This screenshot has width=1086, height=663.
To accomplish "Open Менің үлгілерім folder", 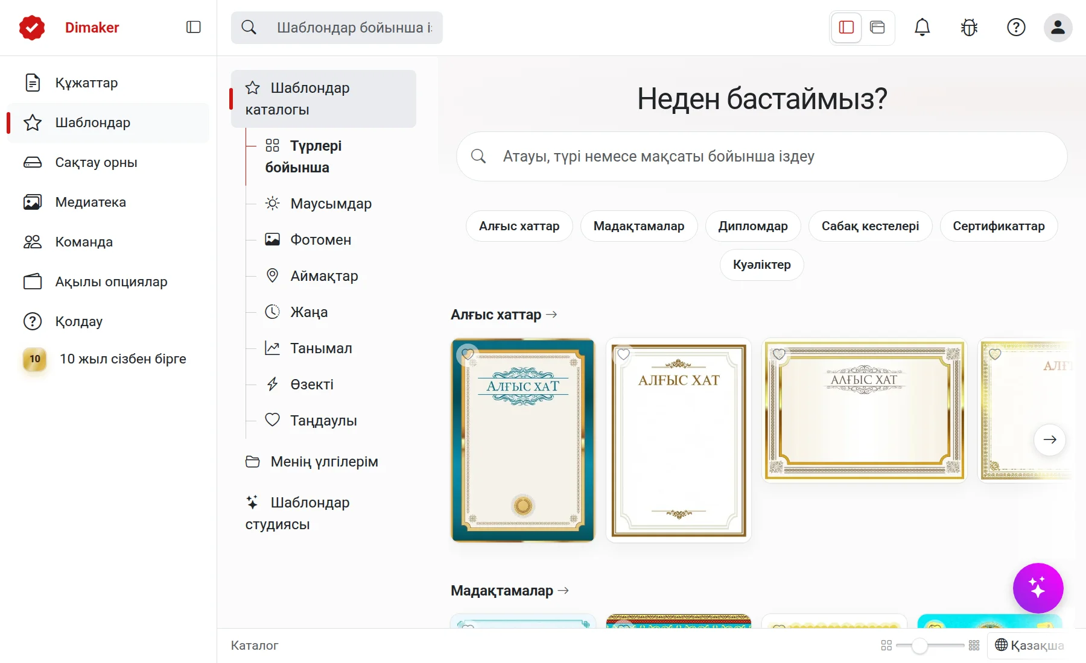I will click(323, 462).
